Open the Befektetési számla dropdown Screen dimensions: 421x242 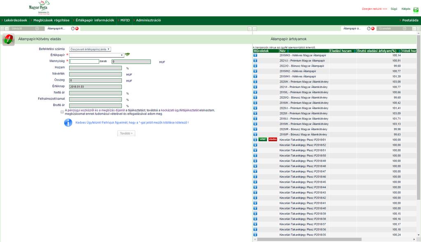[90, 49]
